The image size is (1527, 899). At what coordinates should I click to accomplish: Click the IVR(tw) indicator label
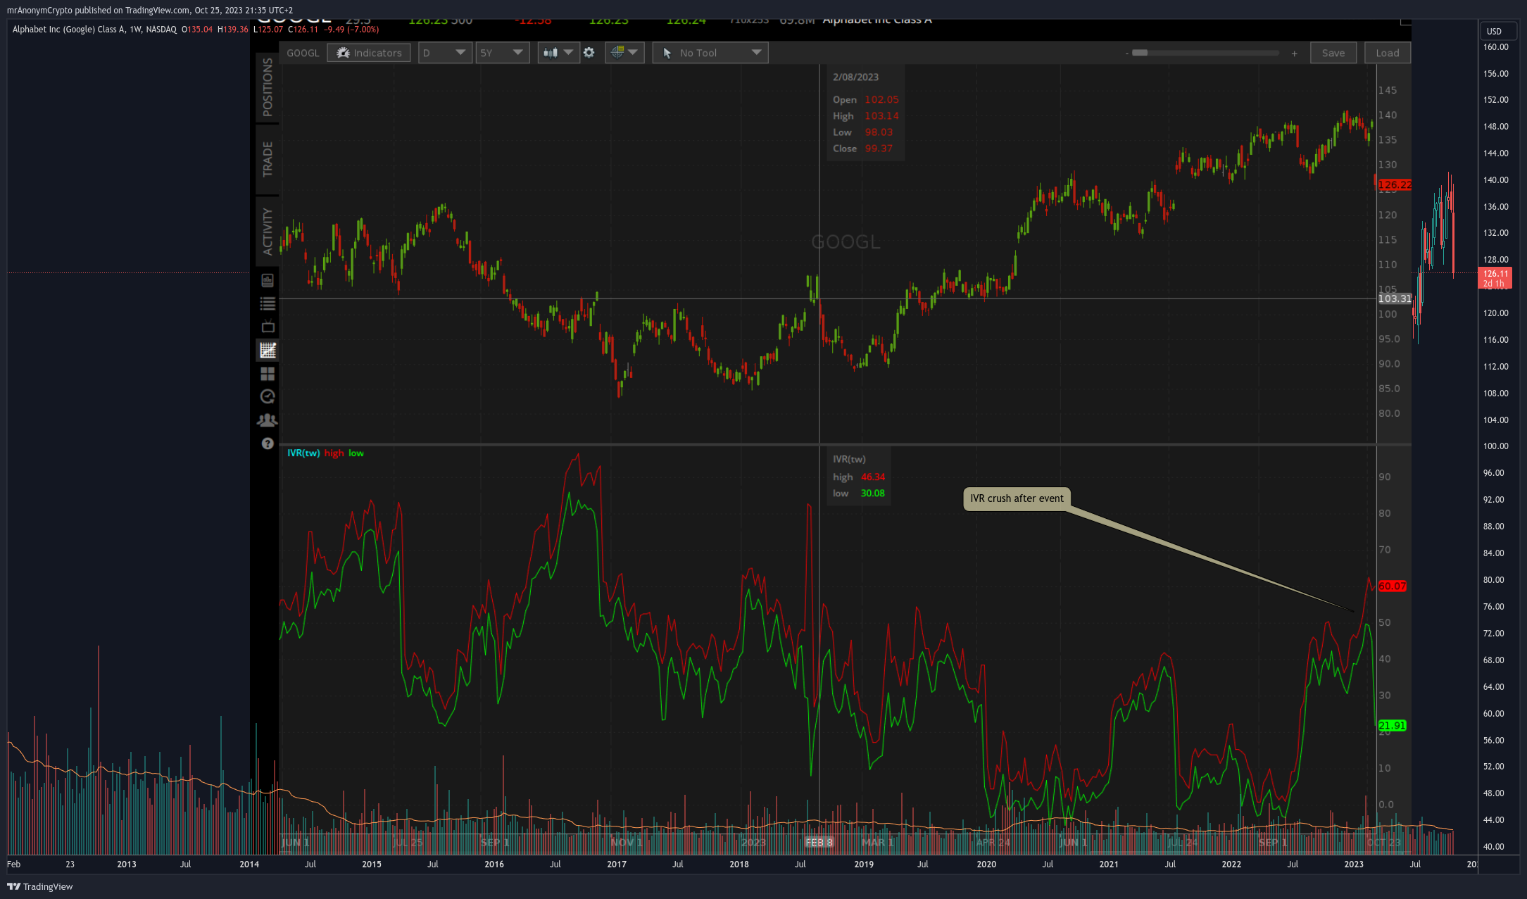click(303, 453)
